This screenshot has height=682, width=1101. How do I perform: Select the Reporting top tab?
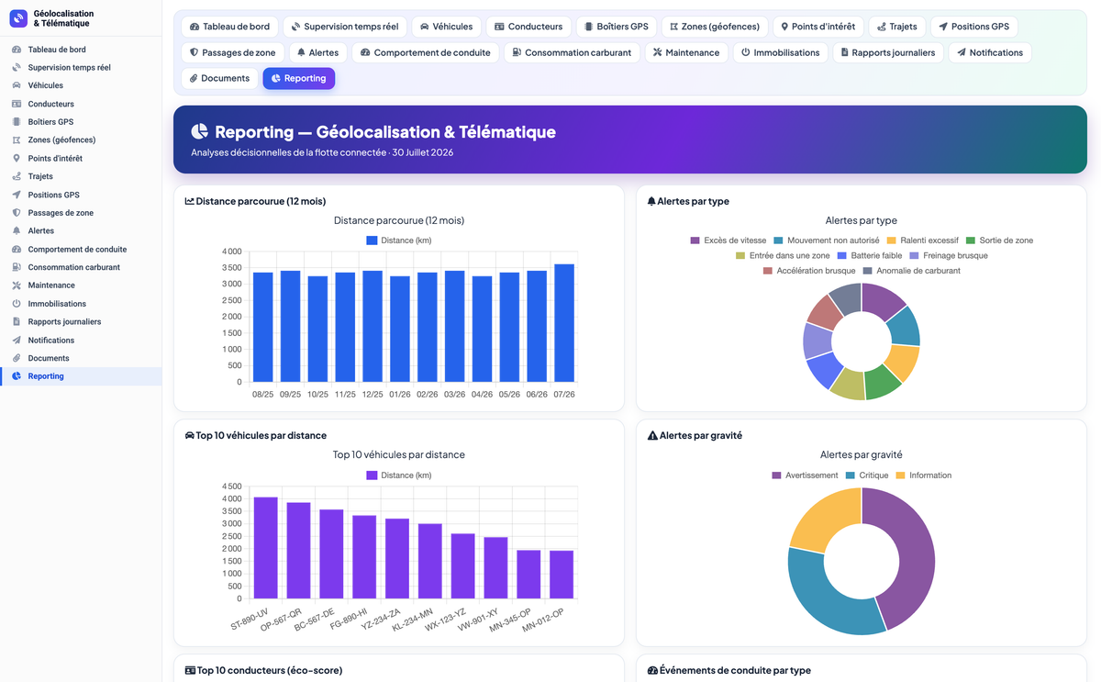299,78
